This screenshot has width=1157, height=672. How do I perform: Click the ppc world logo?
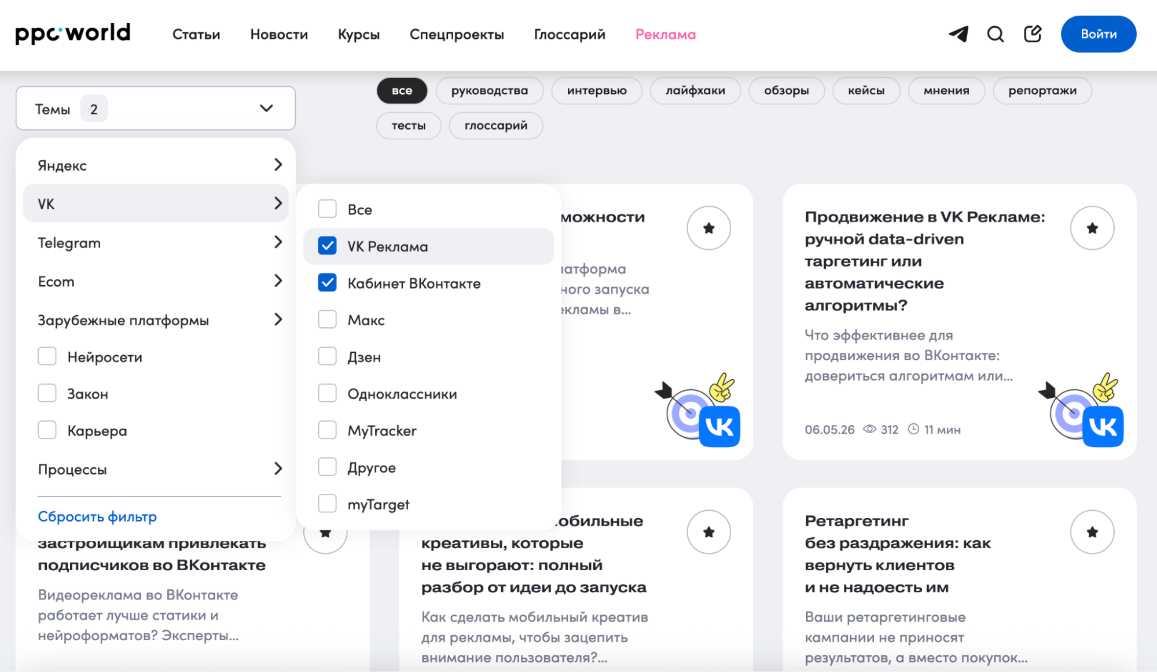(73, 34)
